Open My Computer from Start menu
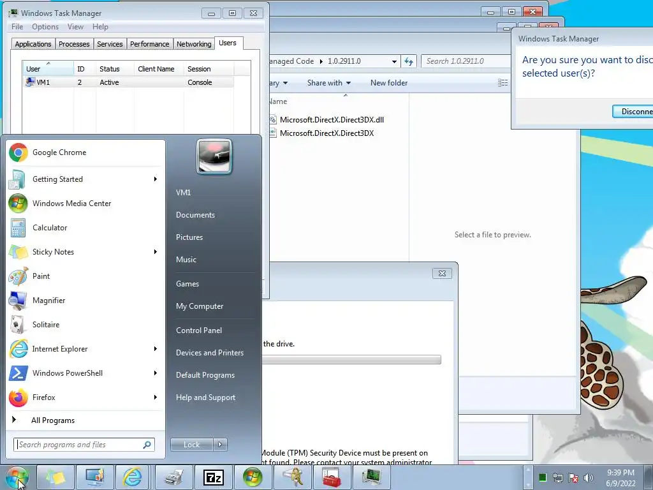The image size is (653, 490). coord(200,306)
